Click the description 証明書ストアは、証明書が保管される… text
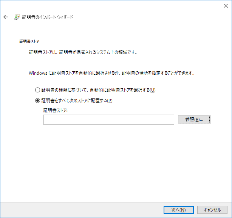The height and width of the screenshot is (218, 232). click(x=83, y=52)
